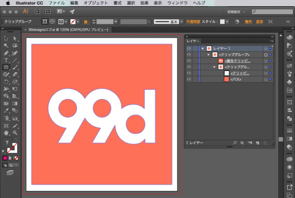Select the Hand tool

tap(6, 133)
